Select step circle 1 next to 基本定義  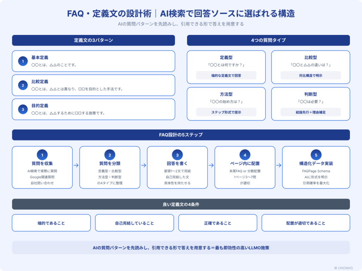[23, 61]
